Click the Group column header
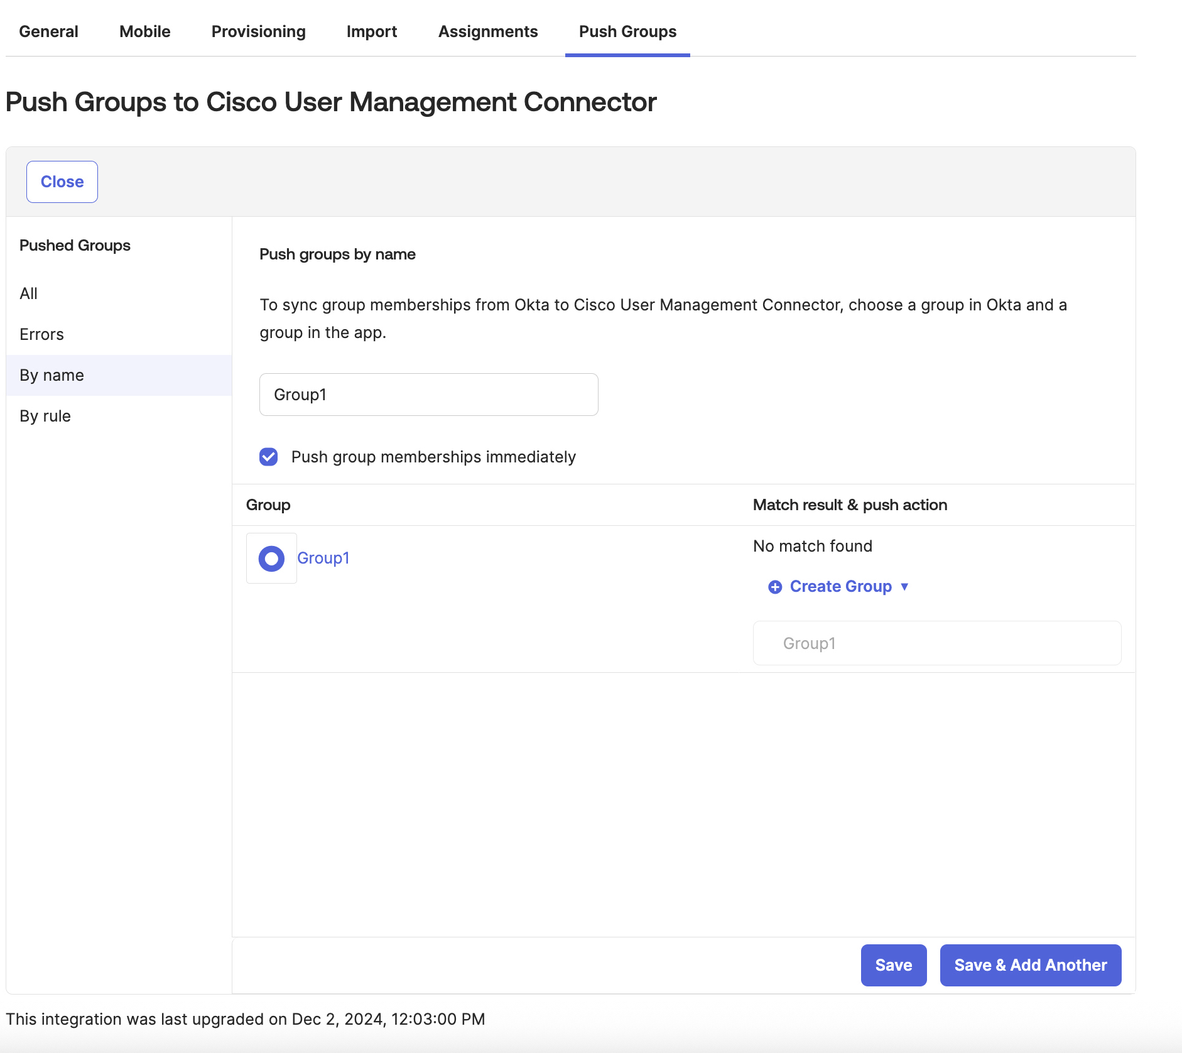The height and width of the screenshot is (1053, 1182). [x=268, y=505]
